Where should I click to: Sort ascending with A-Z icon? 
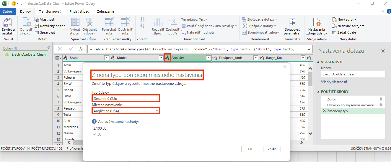(x=142, y=19)
